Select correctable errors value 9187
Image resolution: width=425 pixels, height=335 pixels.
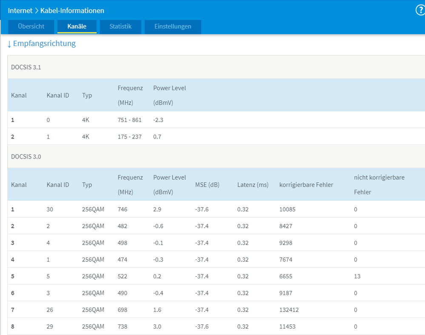click(286, 293)
